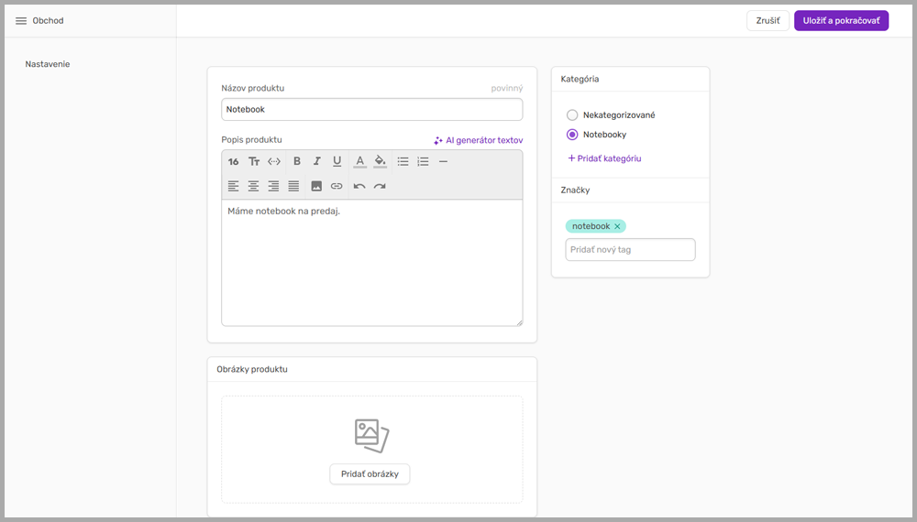This screenshot has width=917, height=522.
Task: Center align the description text
Action: (253, 186)
